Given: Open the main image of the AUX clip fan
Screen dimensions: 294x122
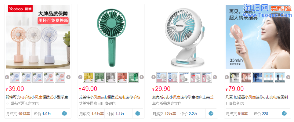Looking at the screenshot, I should click(184, 37).
